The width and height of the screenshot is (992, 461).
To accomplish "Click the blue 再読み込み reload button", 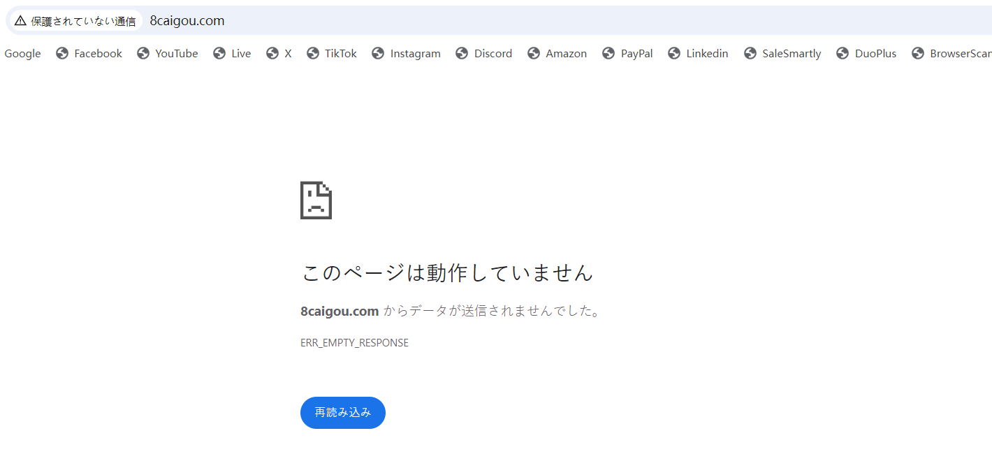I will click(343, 413).
